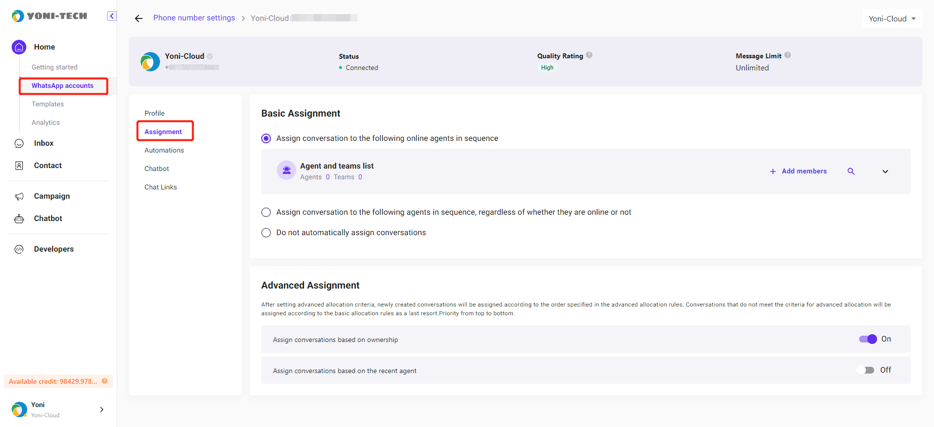934x427 pixels.
Task: Toggle assign conversations based on ownership
Action: click(868, 339)
